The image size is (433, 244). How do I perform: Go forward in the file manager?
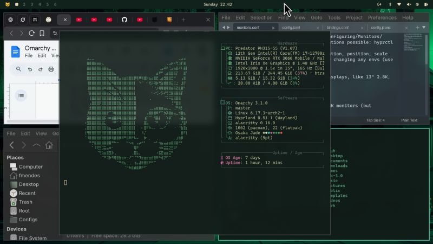click(24, 145)
